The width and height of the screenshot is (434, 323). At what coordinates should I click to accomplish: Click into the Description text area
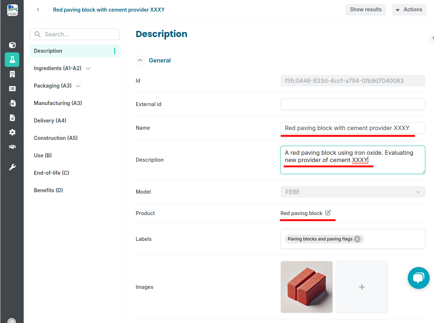pyautogui.click(x=353, y=160)
